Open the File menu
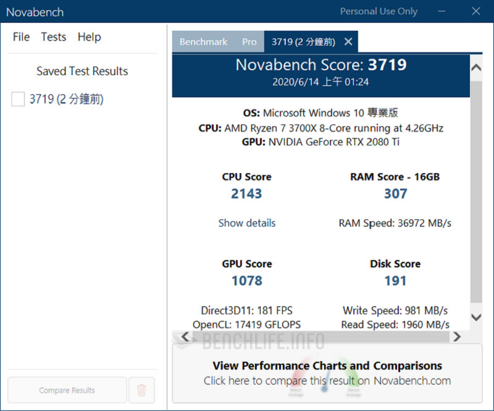This screenshot has height=411, width=494. click(x=20, y=37)
